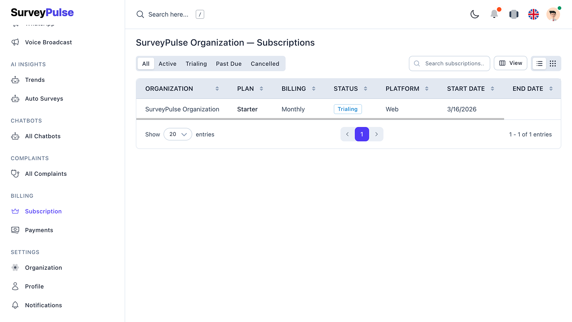Open All Complaints sidebar link
This screenshot has height=322, width=572.
click(46, 174)
